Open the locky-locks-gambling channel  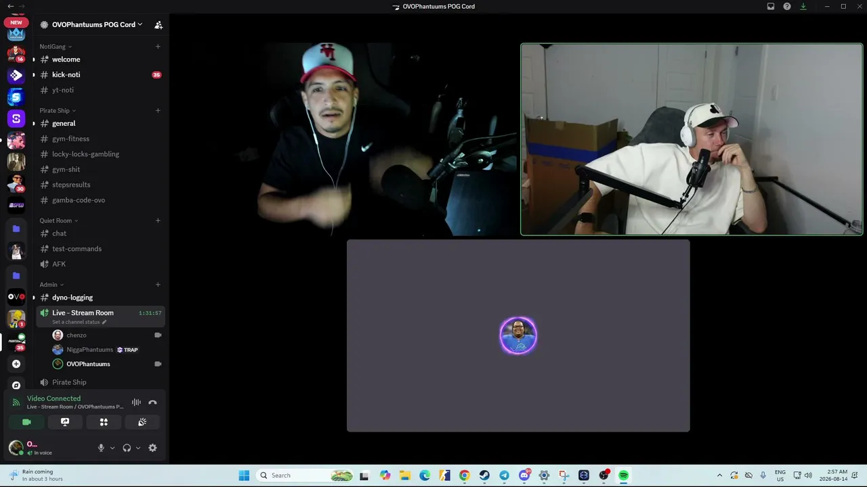(100, 154)
